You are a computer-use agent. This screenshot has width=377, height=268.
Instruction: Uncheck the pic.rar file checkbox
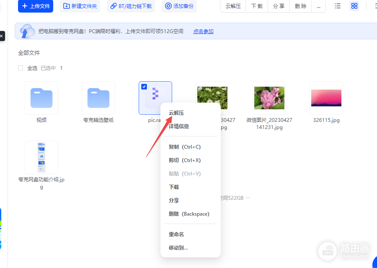click(144, 87)
